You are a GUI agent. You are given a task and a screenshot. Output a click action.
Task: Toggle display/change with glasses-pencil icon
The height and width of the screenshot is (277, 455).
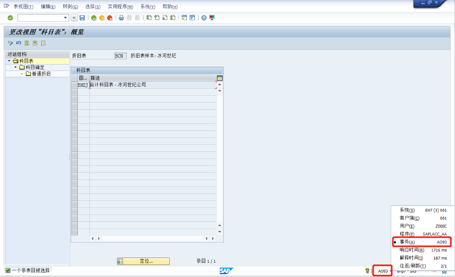10,43
